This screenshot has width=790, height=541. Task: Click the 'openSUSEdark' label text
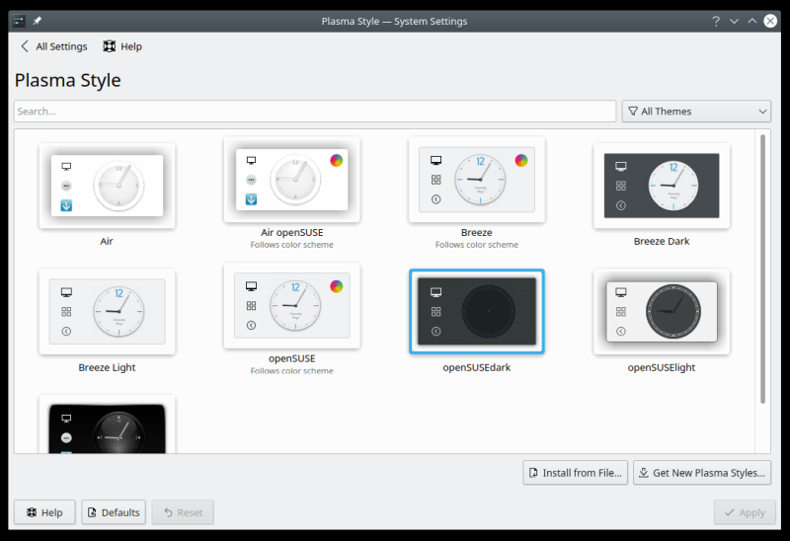pos(477,367)
